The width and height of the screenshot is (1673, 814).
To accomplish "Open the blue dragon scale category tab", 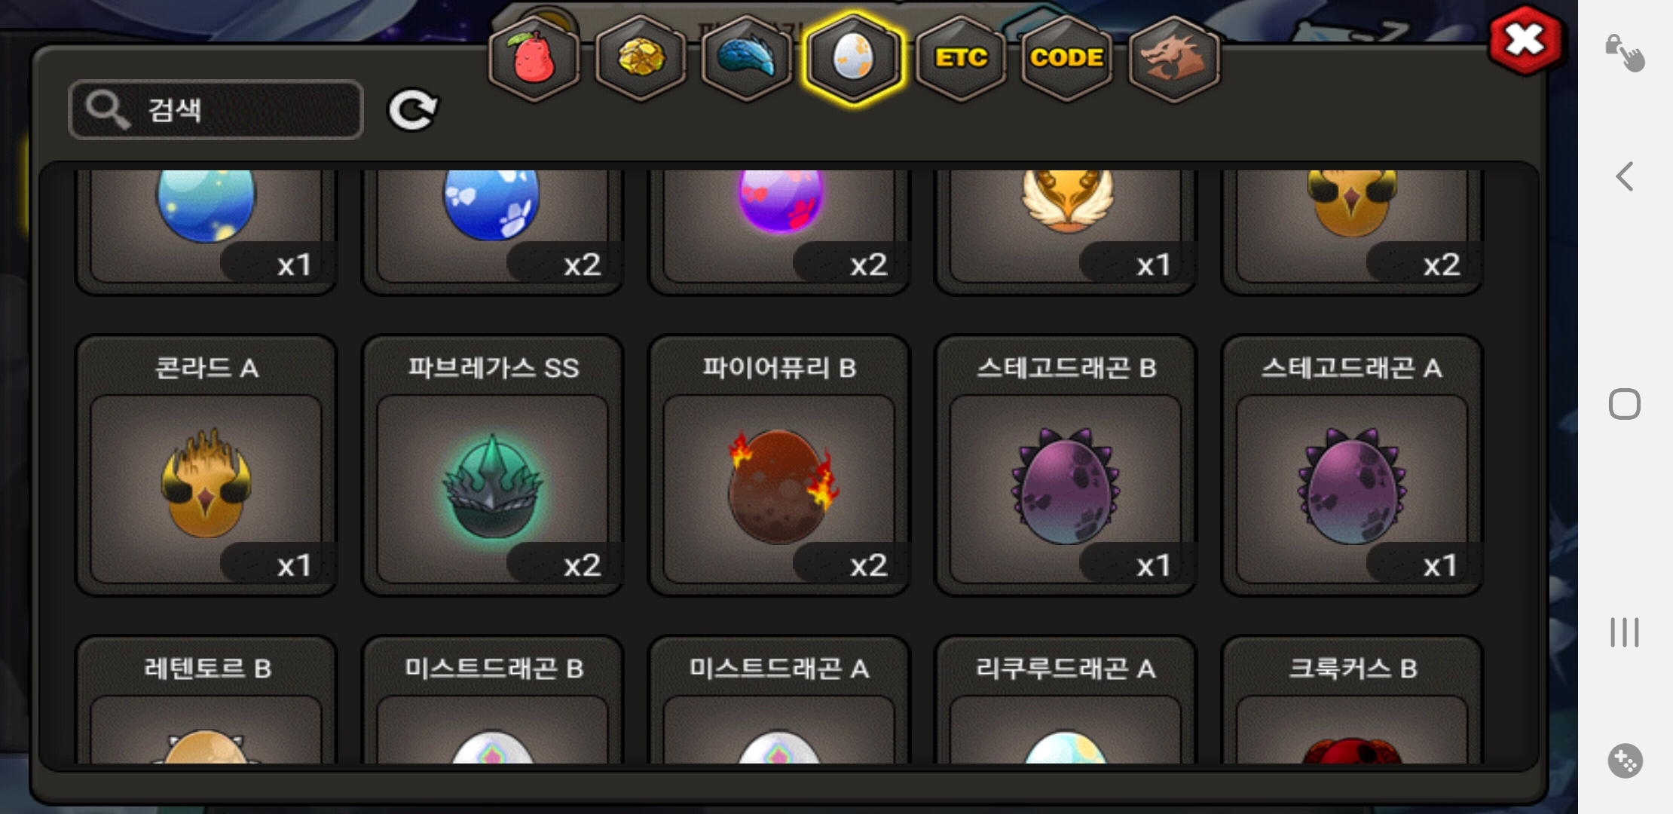I will 746,59.
